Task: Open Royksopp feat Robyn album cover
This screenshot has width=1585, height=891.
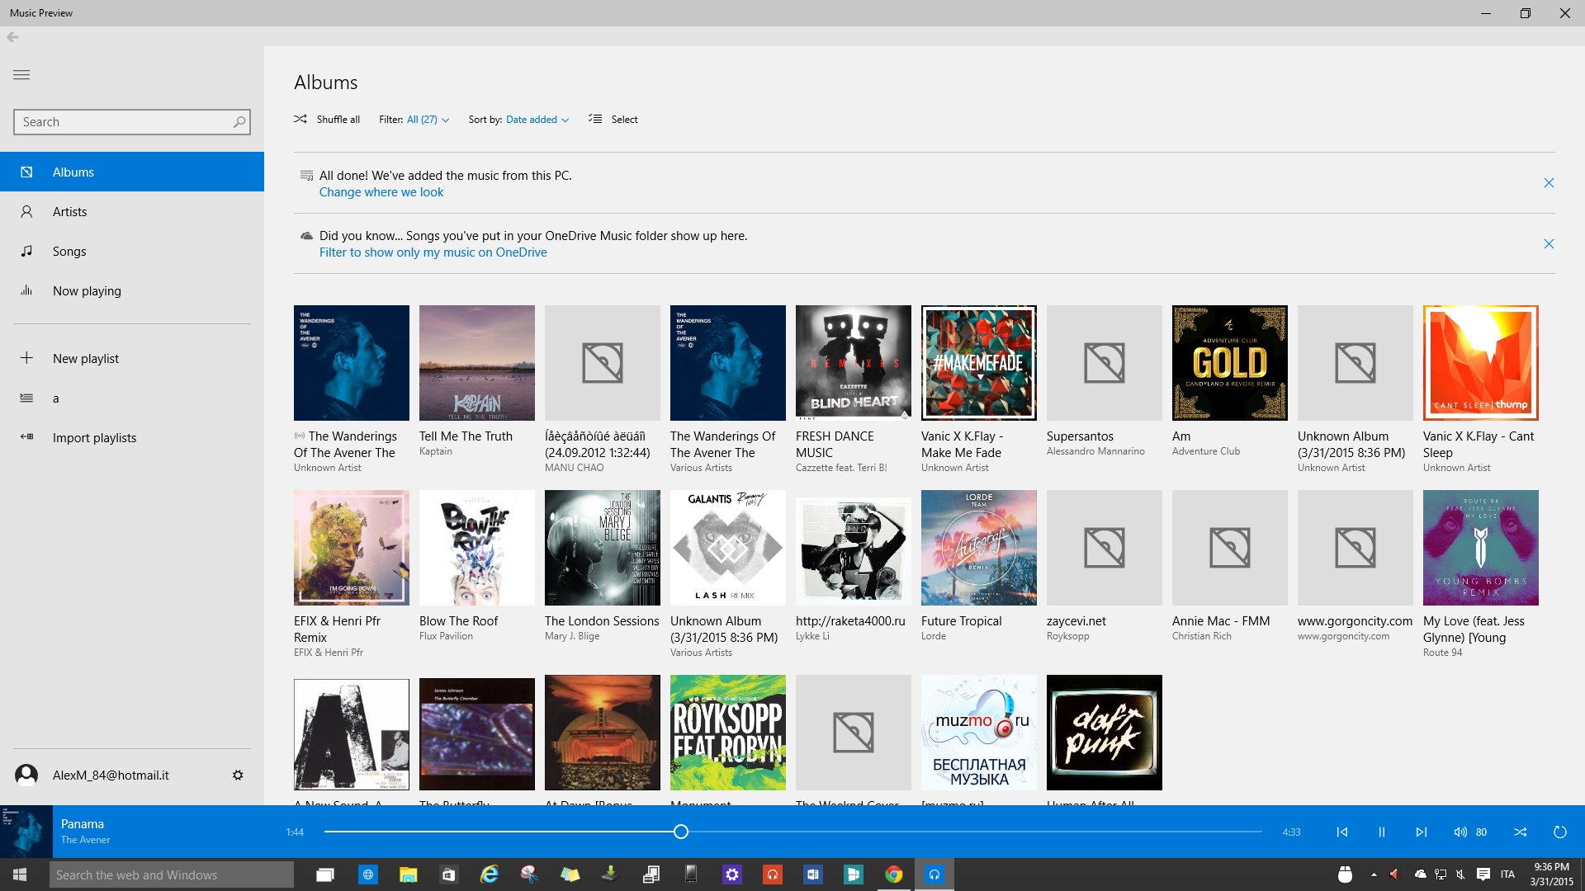Action: click(728, 733)
